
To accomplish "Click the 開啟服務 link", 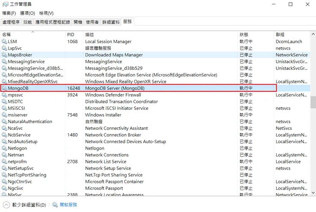I will click(68, 205).
